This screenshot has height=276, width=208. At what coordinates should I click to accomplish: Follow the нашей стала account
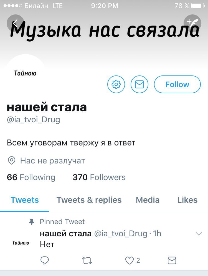[x=177, y=84]
